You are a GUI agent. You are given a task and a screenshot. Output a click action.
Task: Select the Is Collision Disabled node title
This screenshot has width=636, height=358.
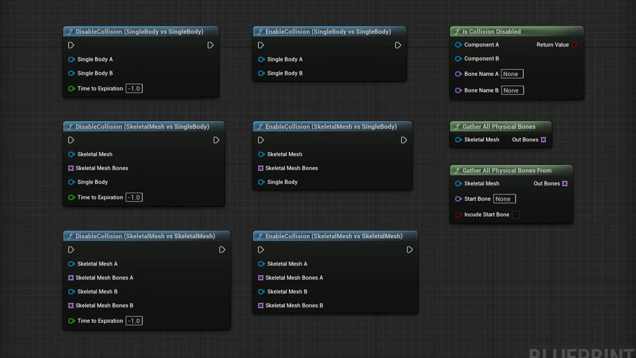[x=491, y=32]
